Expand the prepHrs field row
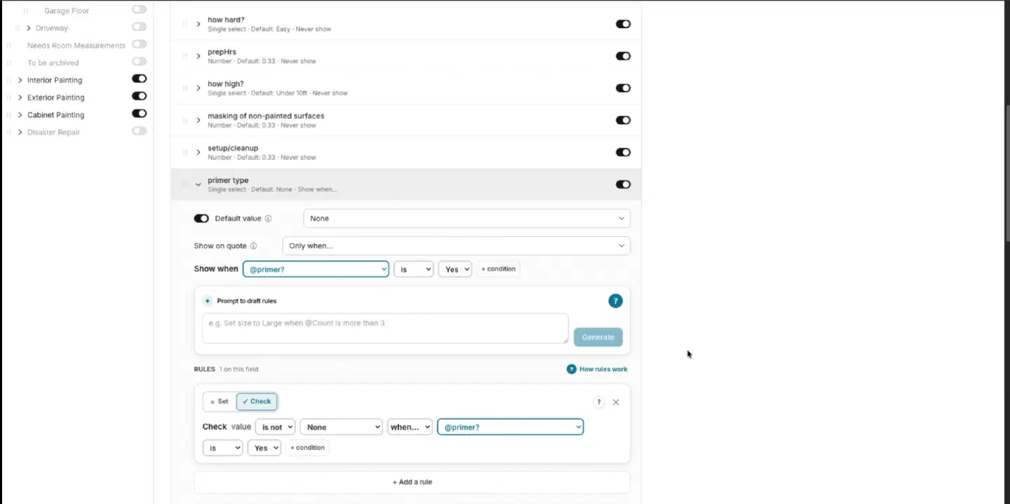Image resolution: width=1010 pixels, height=504 pixels. [x=198, y=56]
